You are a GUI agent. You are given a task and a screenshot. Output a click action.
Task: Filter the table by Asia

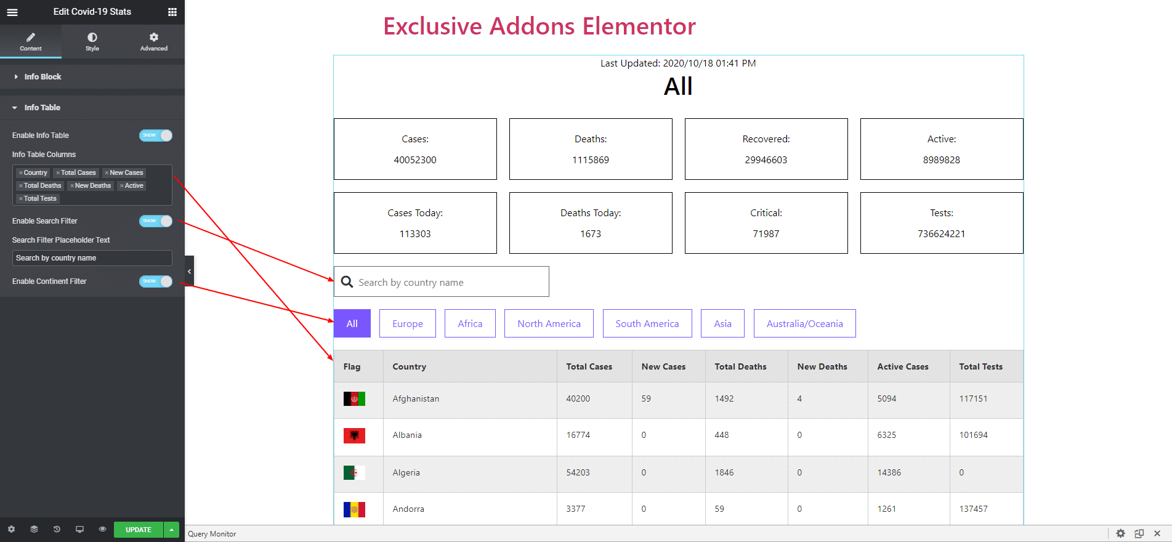click(x=722, y=323)
